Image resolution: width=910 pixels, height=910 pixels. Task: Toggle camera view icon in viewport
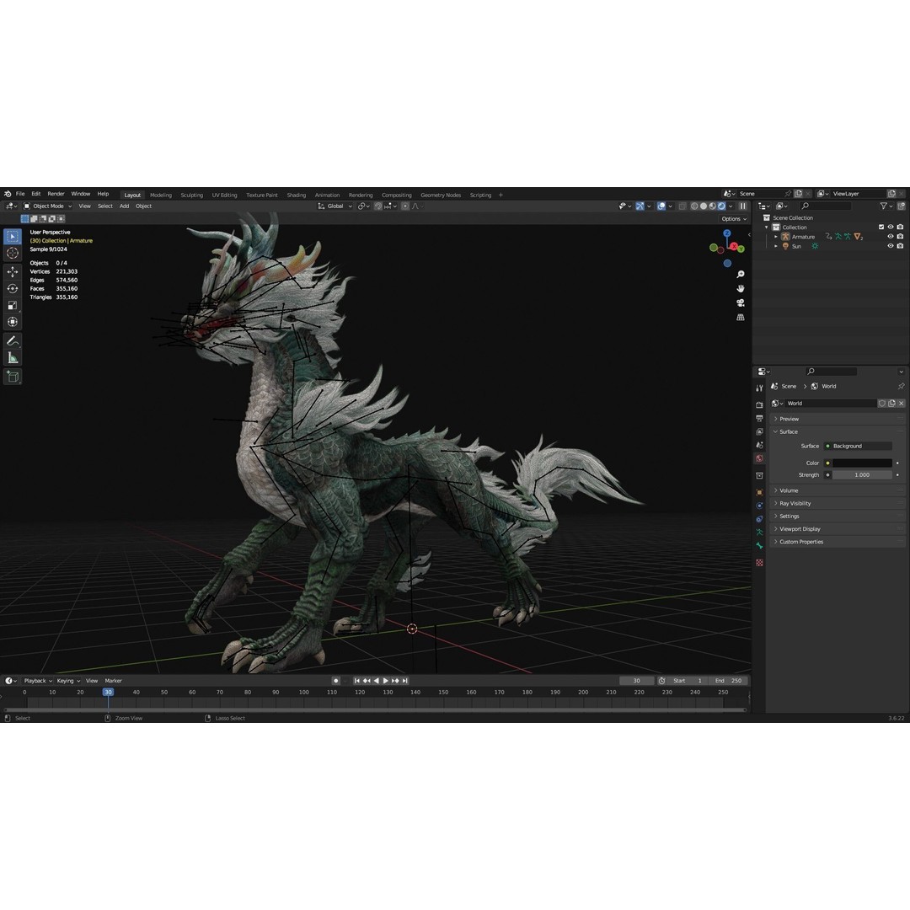[x=741, y=303]
